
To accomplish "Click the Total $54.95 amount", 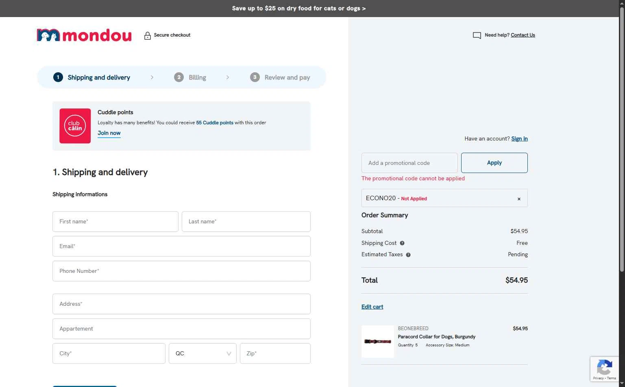I will pyautogui.click(x=516, y=280).
